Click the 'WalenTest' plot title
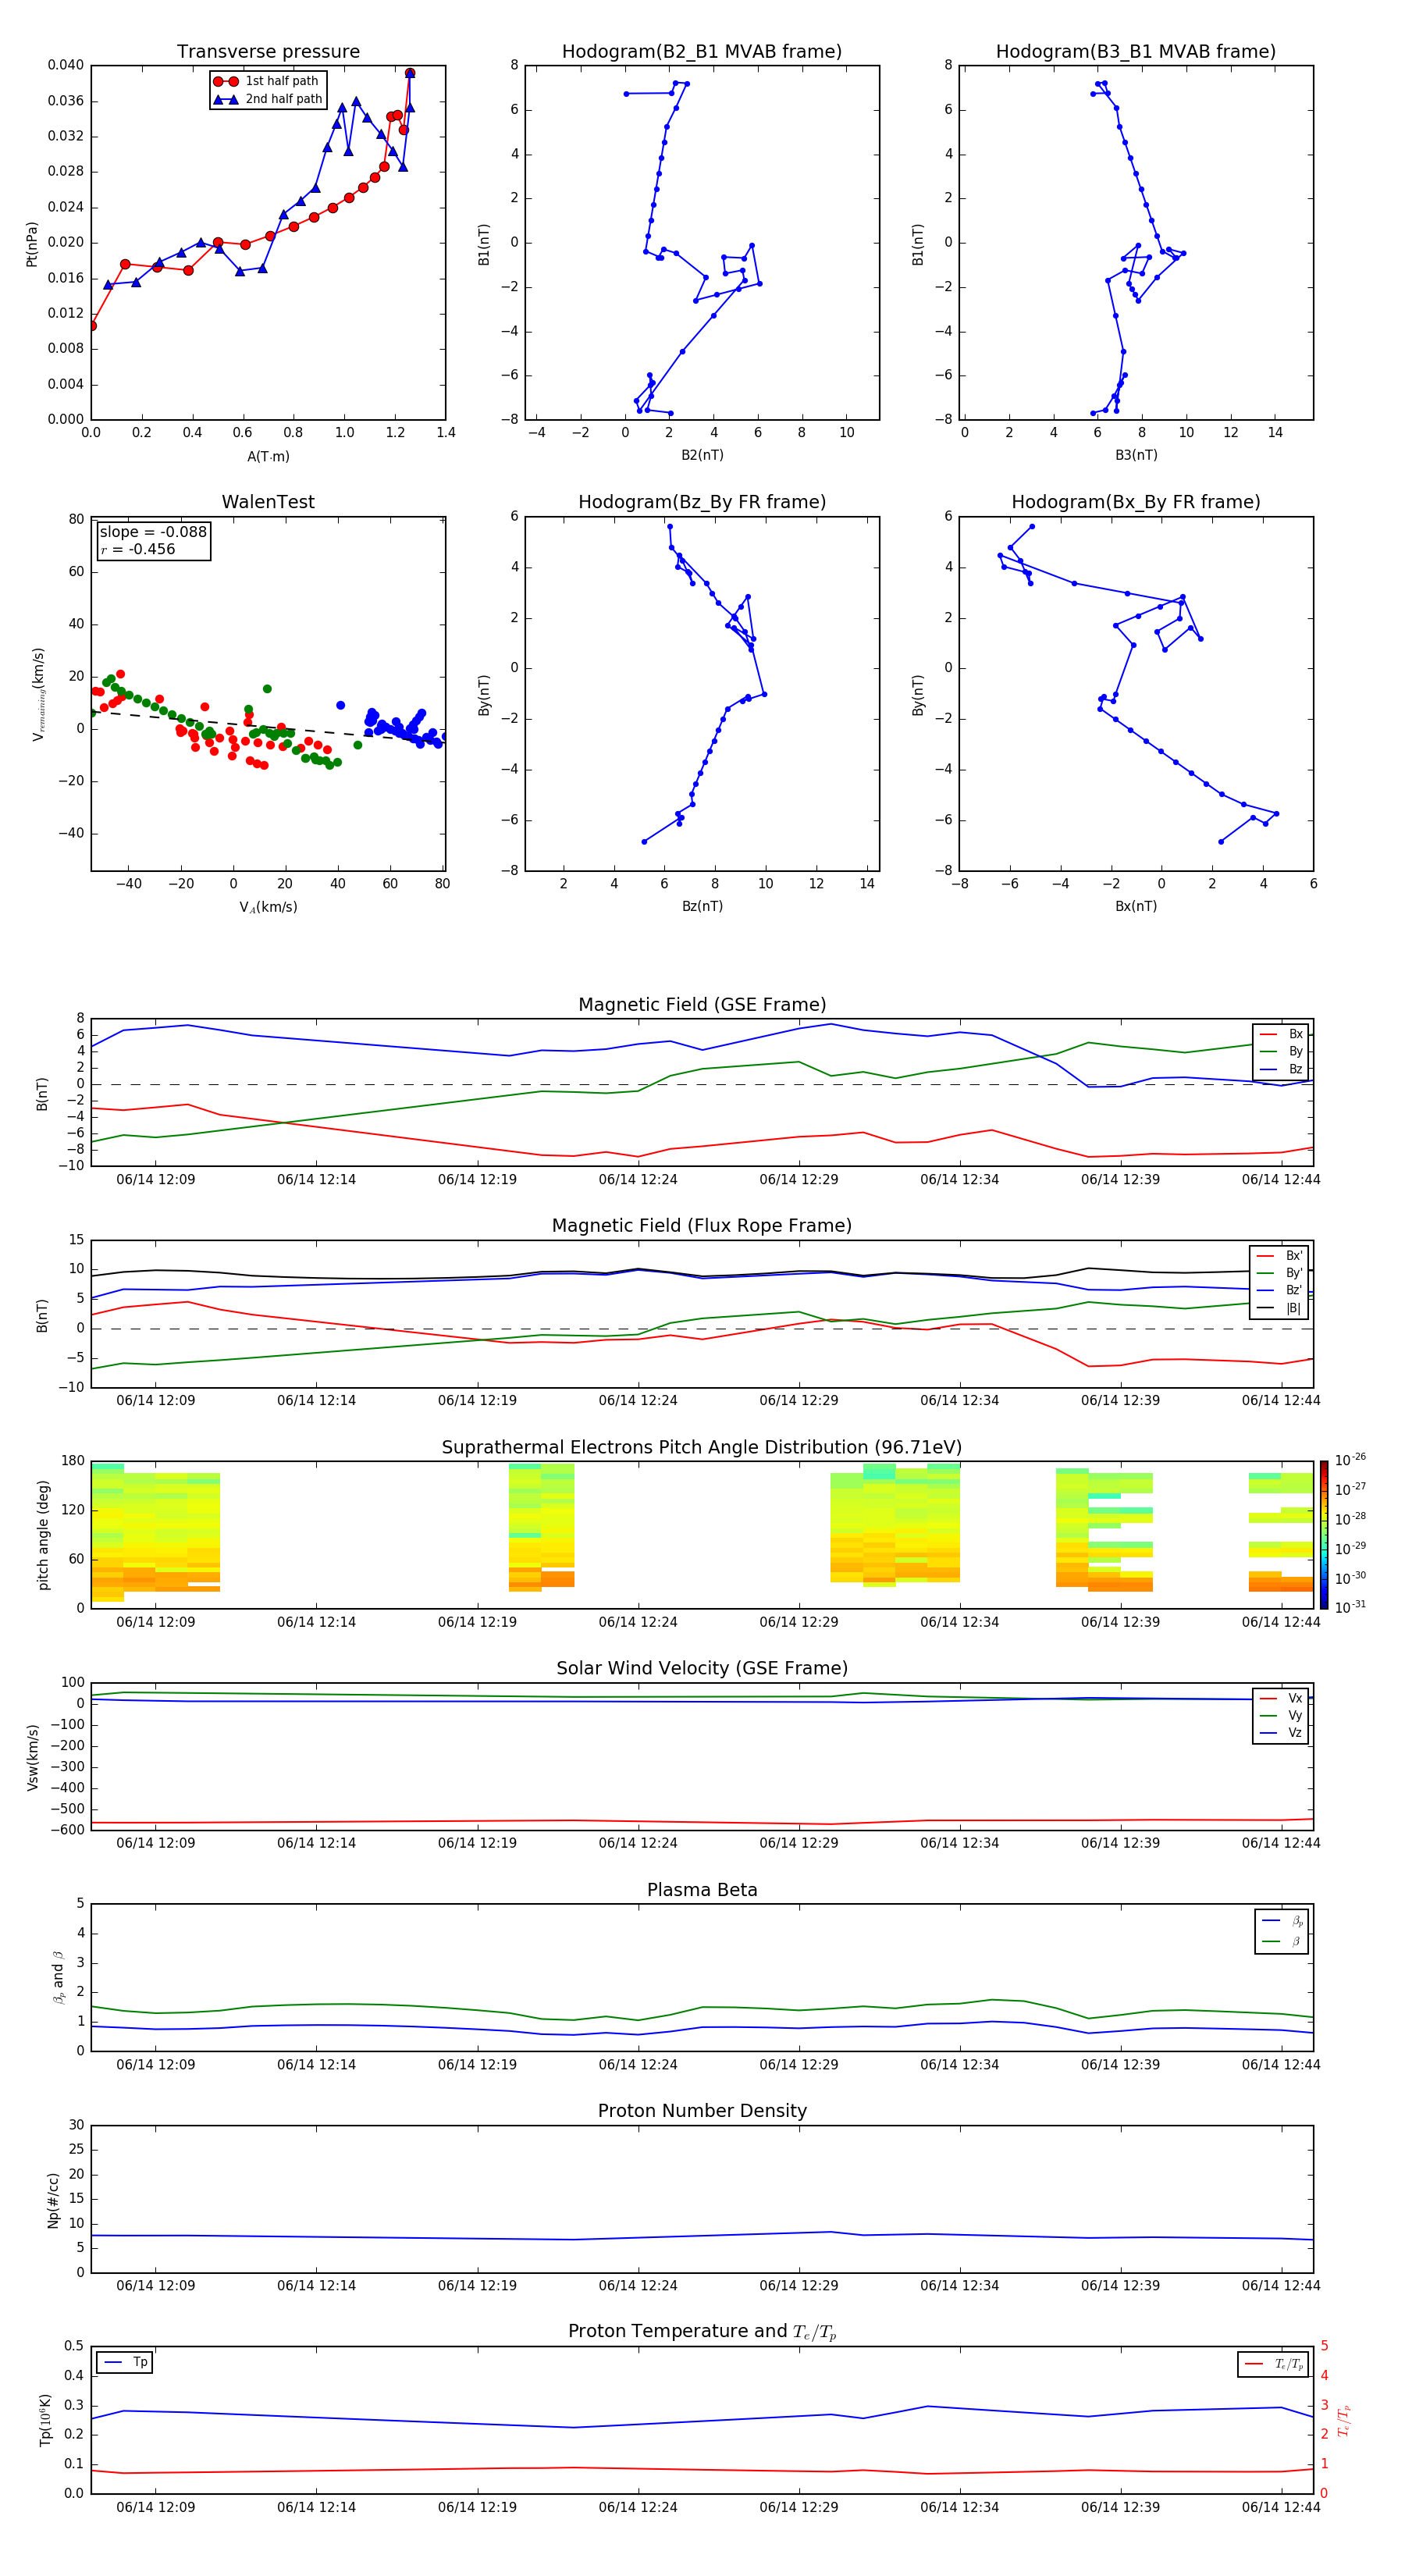 click(x=268, y=502)
